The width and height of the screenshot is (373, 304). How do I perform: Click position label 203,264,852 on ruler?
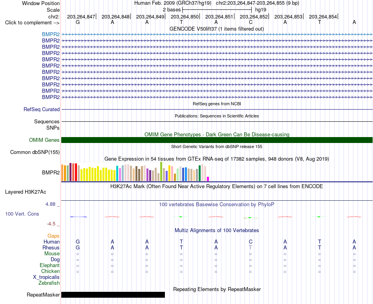click(254, 16)
